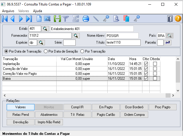183x136 pixels.
Task: Open Ordem Compra relation
Action: pyautogui.click(x=134, y=115)
